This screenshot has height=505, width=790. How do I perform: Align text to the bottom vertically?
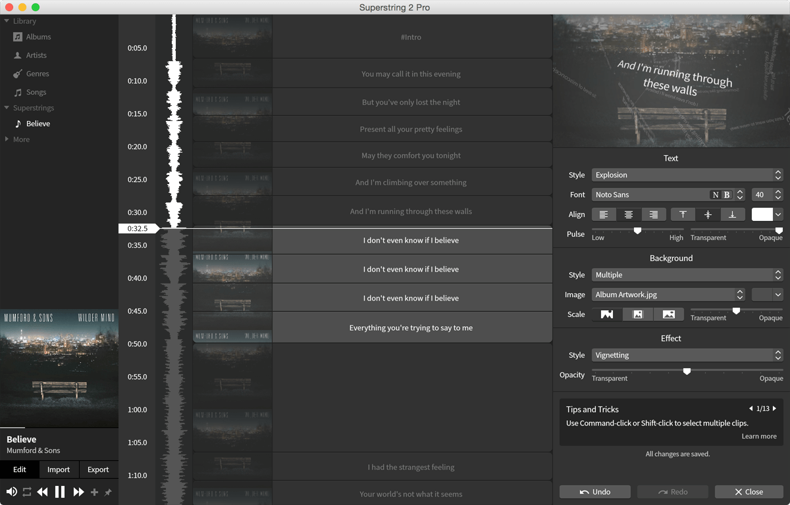732,214
